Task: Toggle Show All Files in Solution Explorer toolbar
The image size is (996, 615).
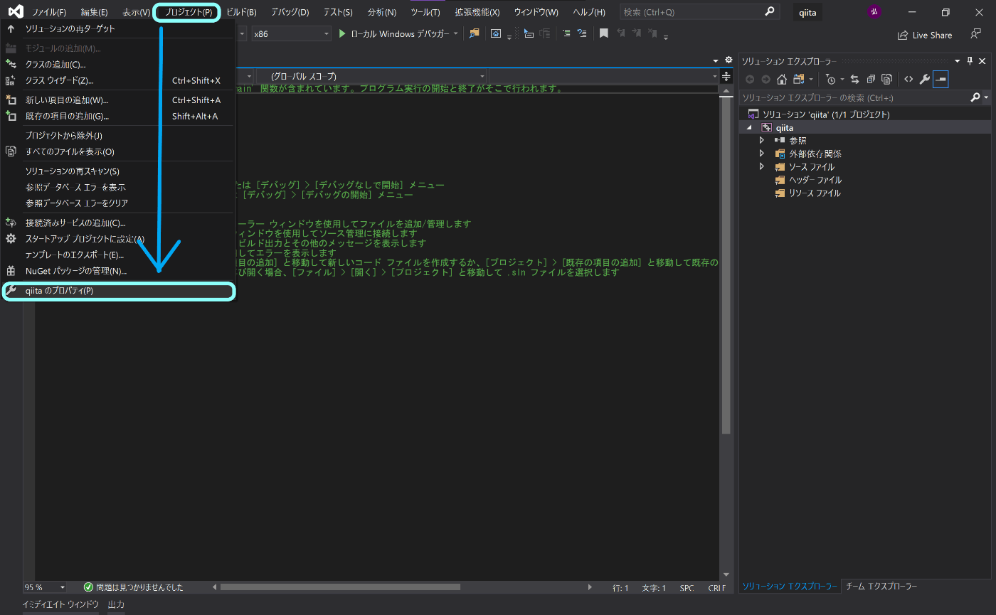Action: [x=886, y=79]
